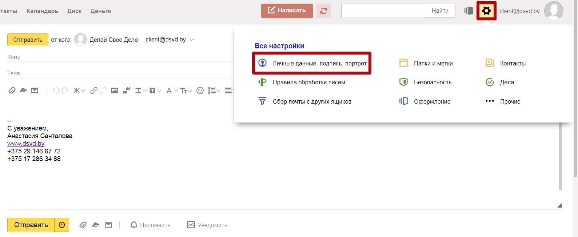Click the gear settings icon in header

point(486,11)
